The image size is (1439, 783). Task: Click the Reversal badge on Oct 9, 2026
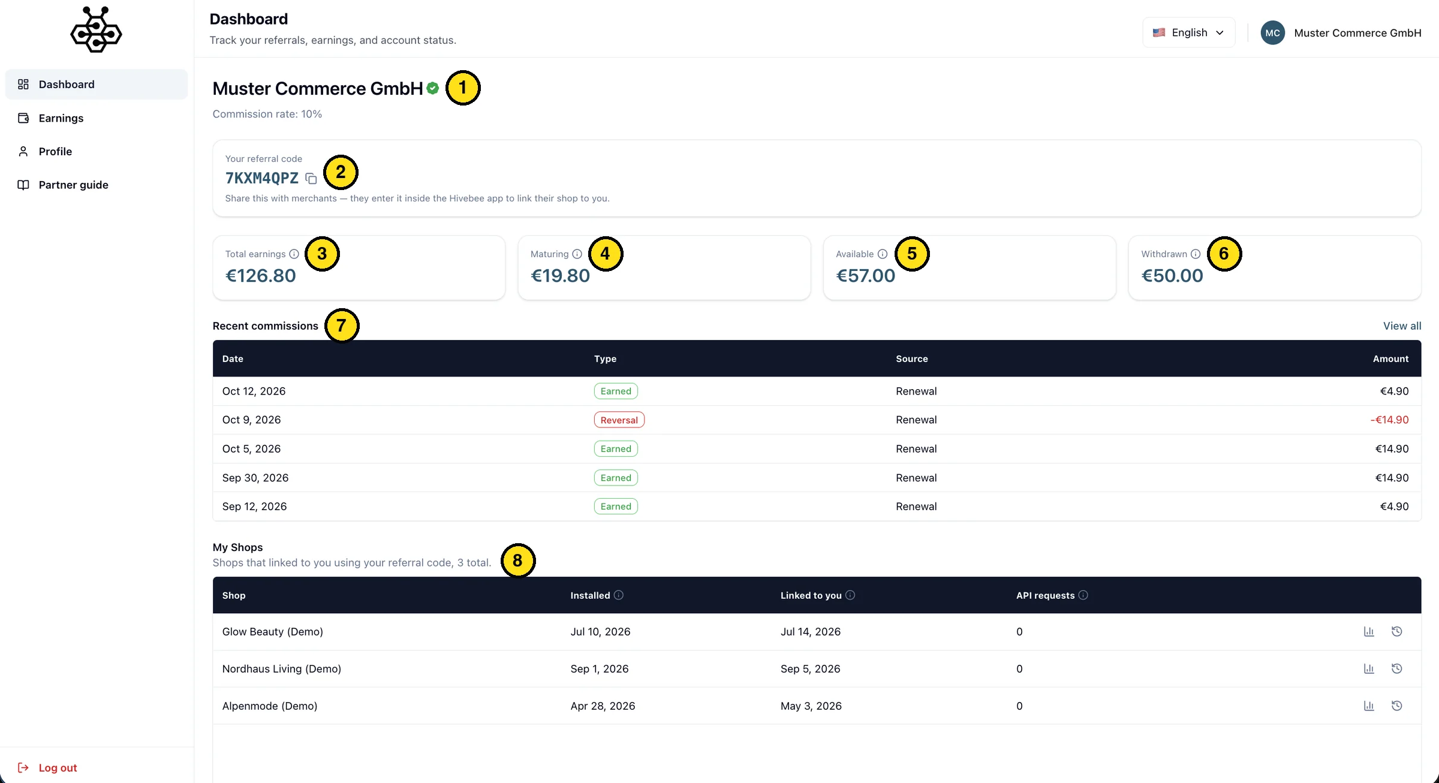click(x=619, y=420)
